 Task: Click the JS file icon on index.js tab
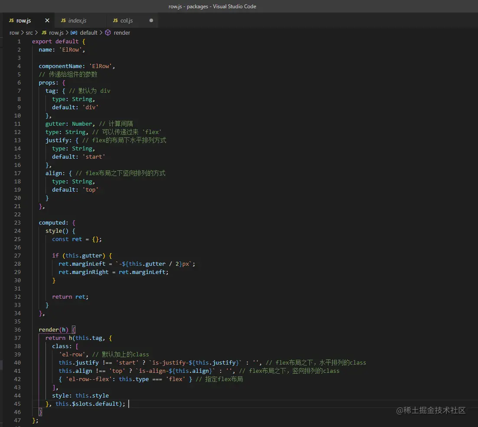(x=63, y=20)
